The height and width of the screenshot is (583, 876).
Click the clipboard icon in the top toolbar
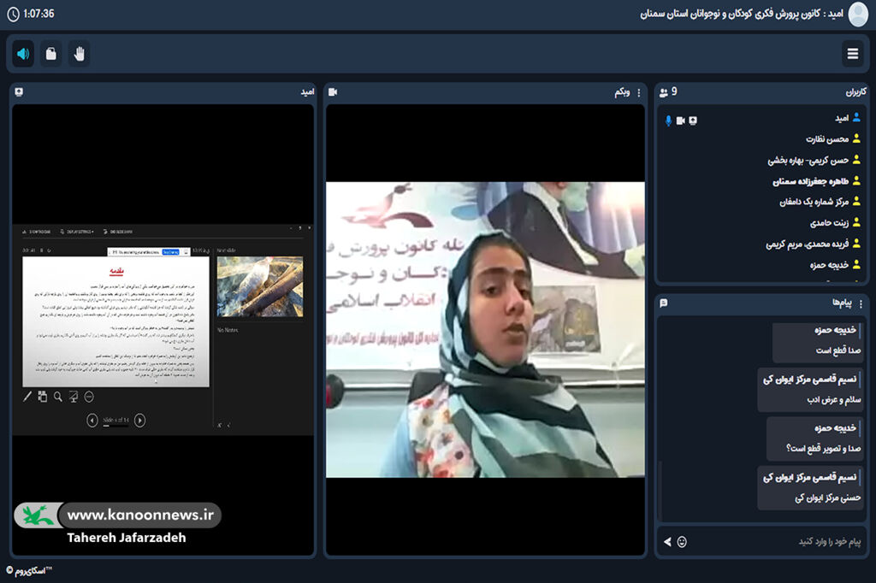tap(50, 52)
